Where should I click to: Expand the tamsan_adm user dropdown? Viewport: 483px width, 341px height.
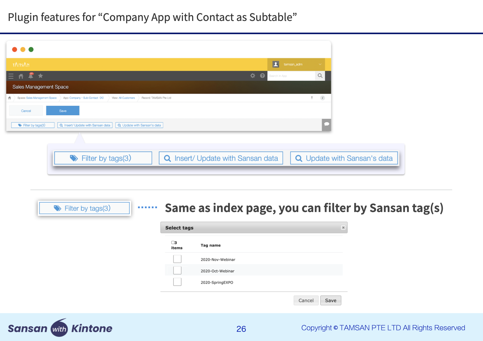pos(320,64)
